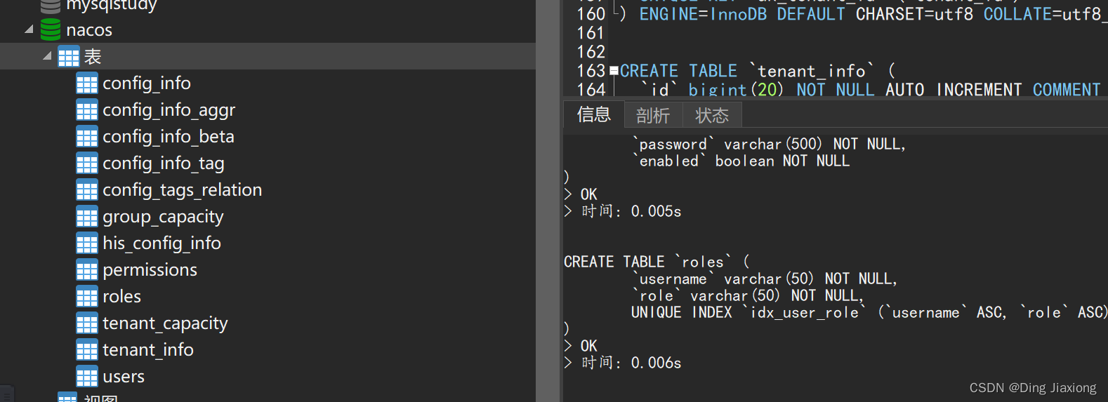Select the tenant_capacity table
The image size is (1108, 402).
pyautogui.click(x=165, y=323)
